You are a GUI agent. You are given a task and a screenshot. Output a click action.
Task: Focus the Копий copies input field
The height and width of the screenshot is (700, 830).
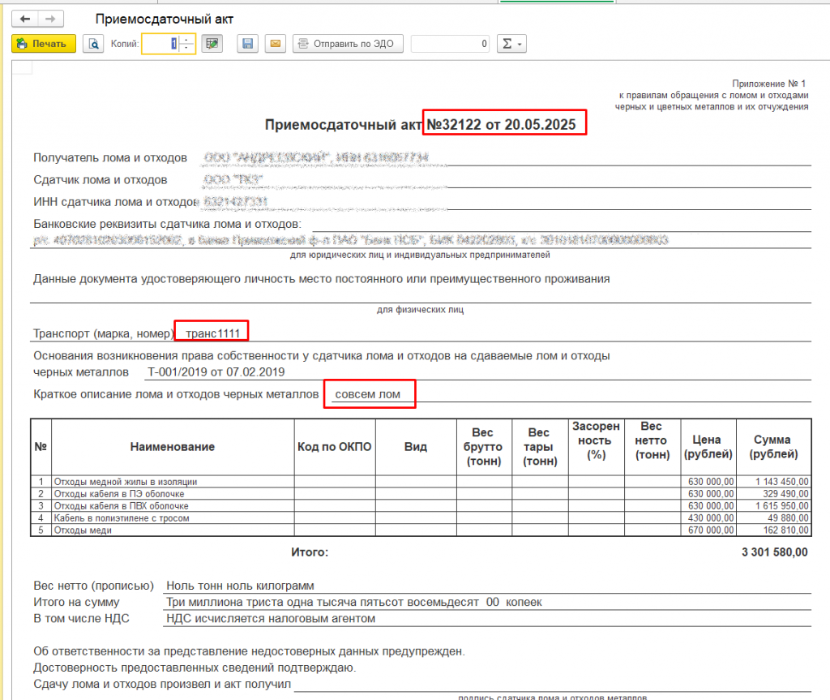161,44
